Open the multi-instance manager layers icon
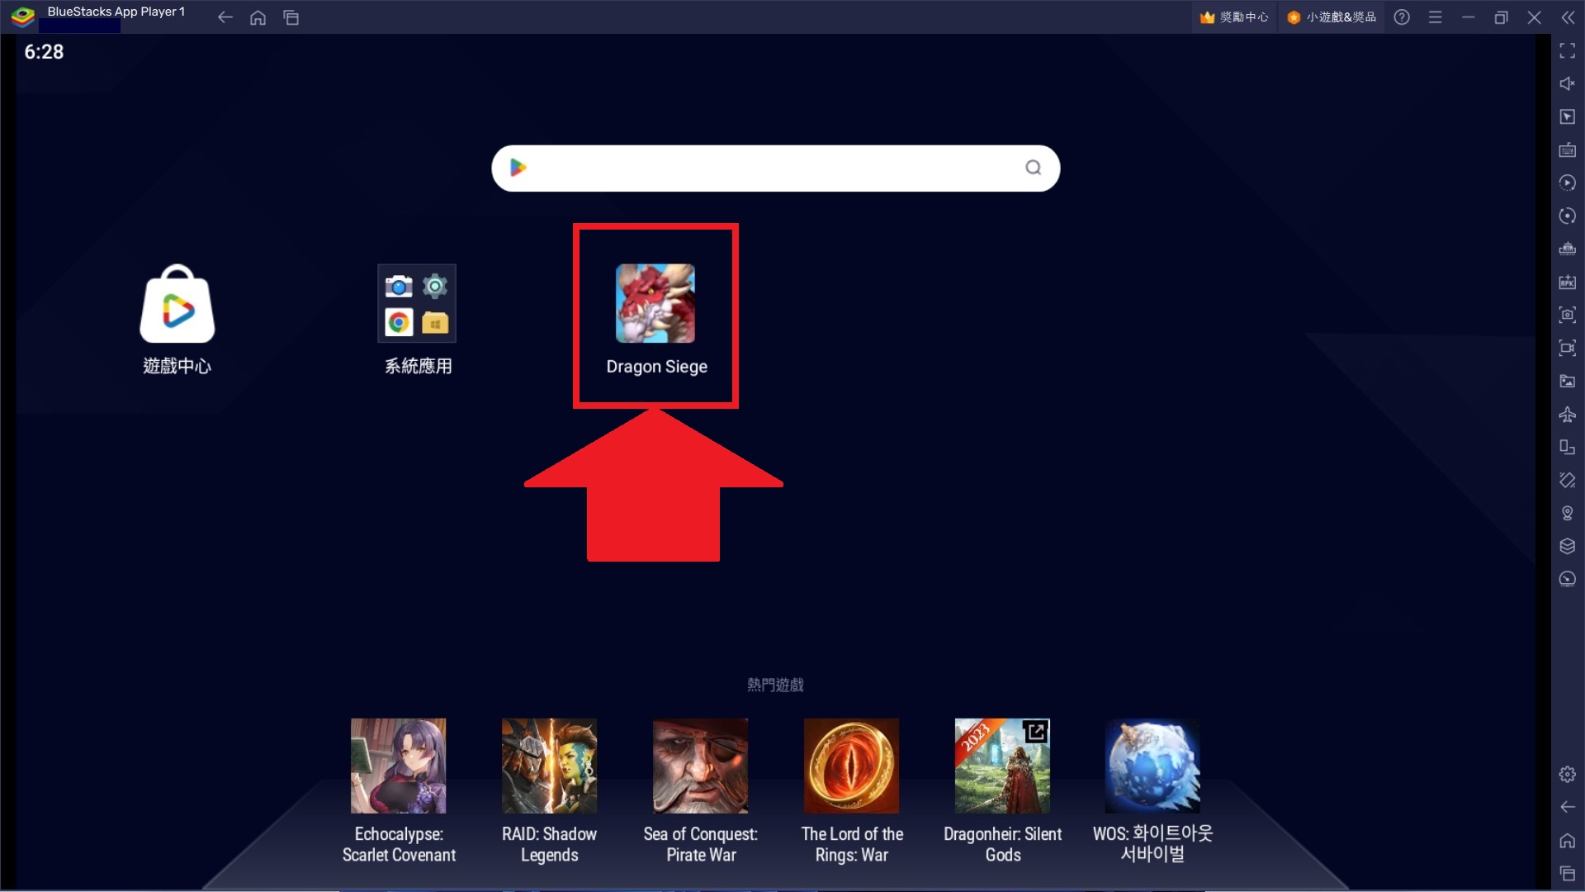The width and height of the screenshot is (1585, 892). (x=1567, y=546)
